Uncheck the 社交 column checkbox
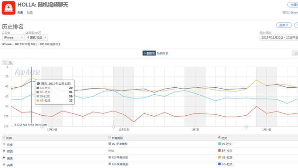The image size is (298, 168). tap(219, 137)
